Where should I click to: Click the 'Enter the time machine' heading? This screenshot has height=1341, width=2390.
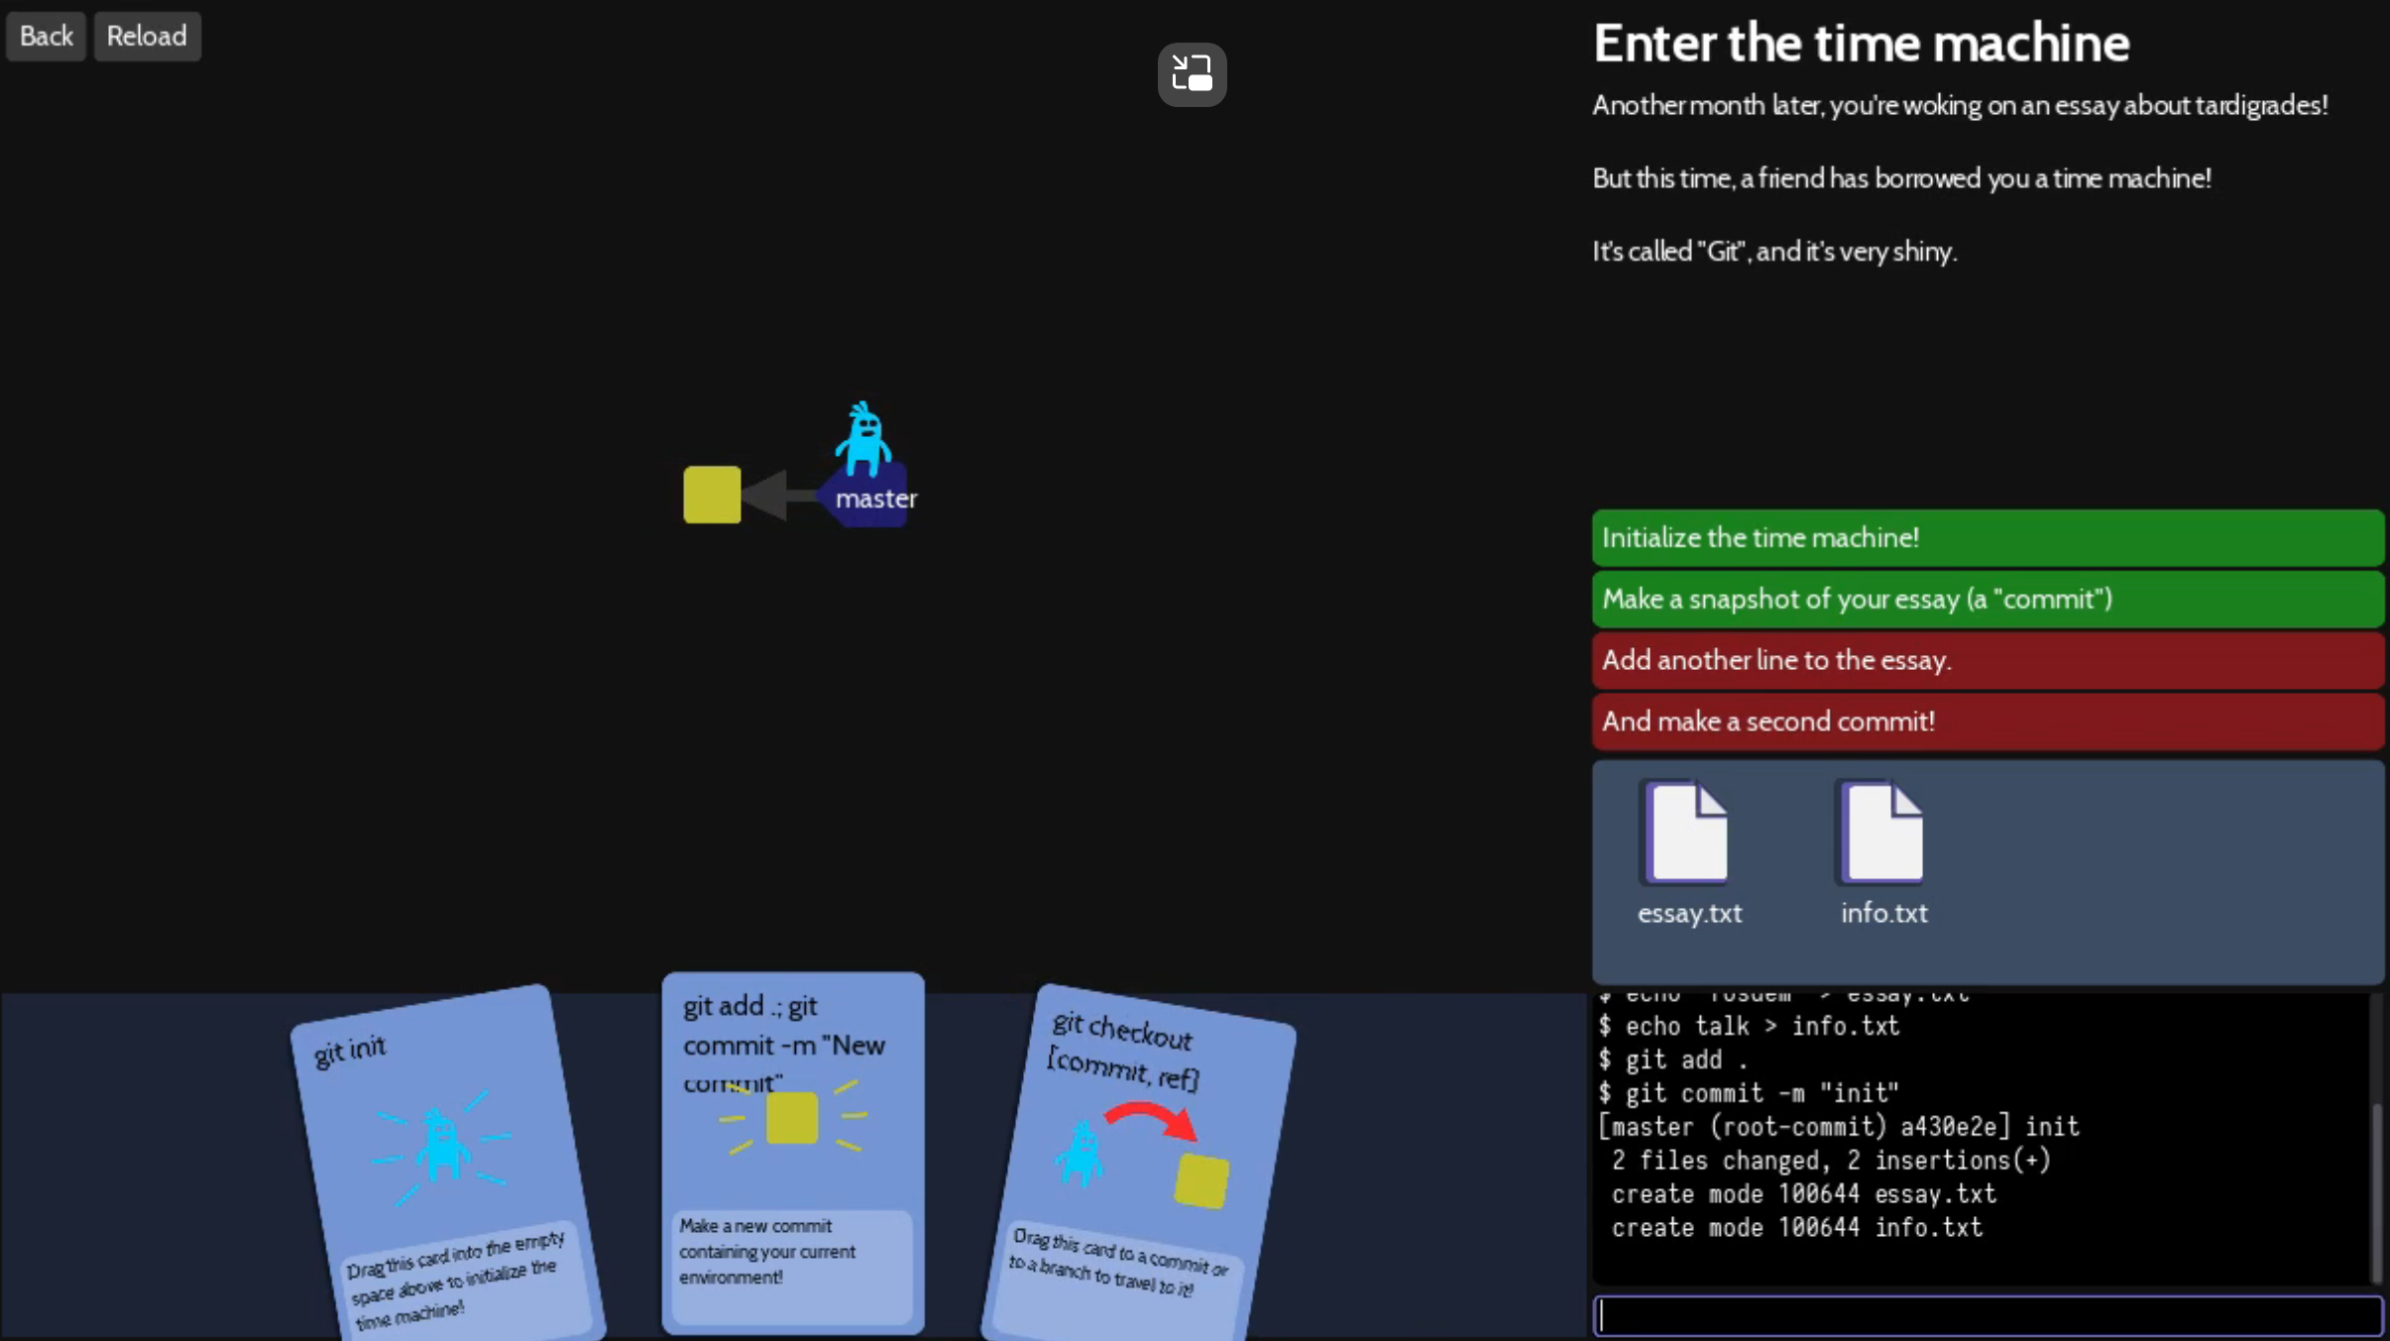1860,44
